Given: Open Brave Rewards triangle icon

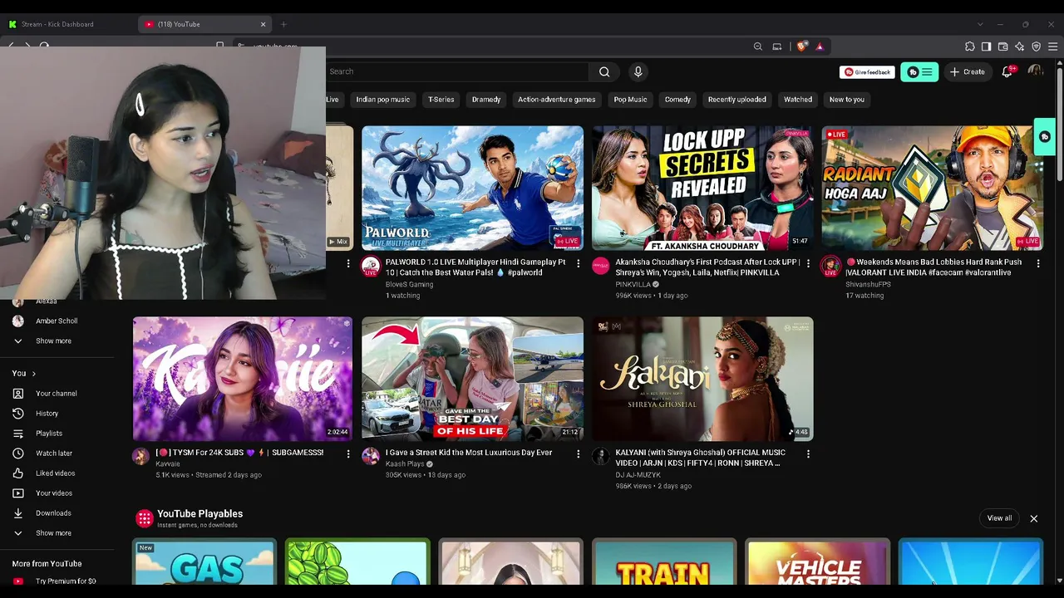Looking at the screenshot, I should click(x=820, y=47).
